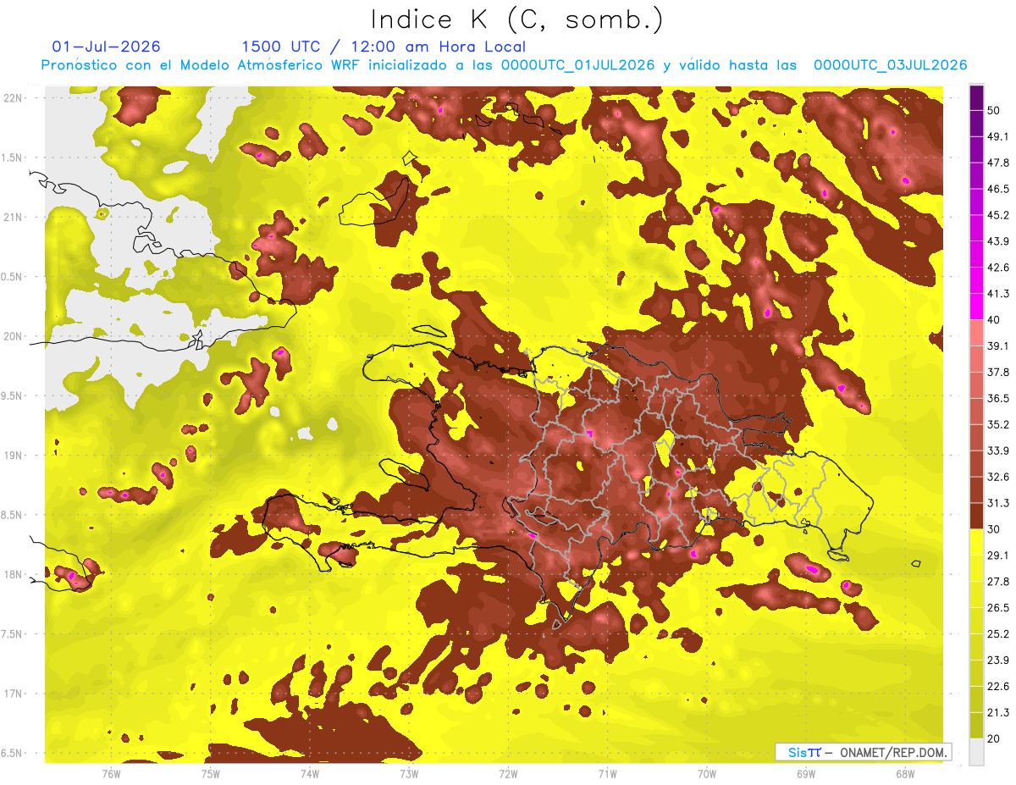Screen dimensions: 1016x785
Task: Click the "47.8" legend value
Action: click(997, 163)
